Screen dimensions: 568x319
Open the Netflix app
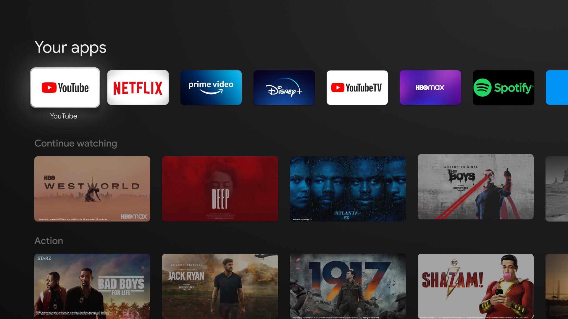138,87
